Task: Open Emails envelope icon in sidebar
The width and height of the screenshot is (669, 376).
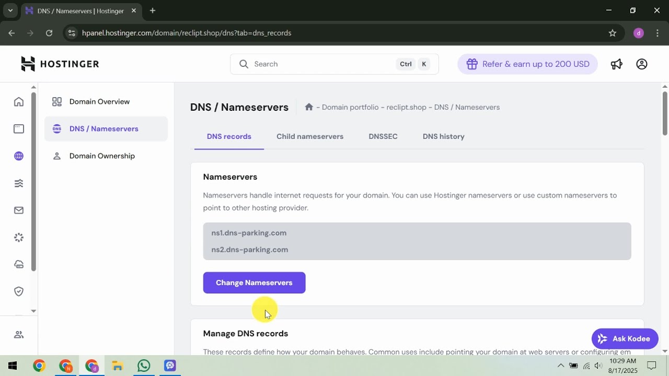Action: point(19,210)
